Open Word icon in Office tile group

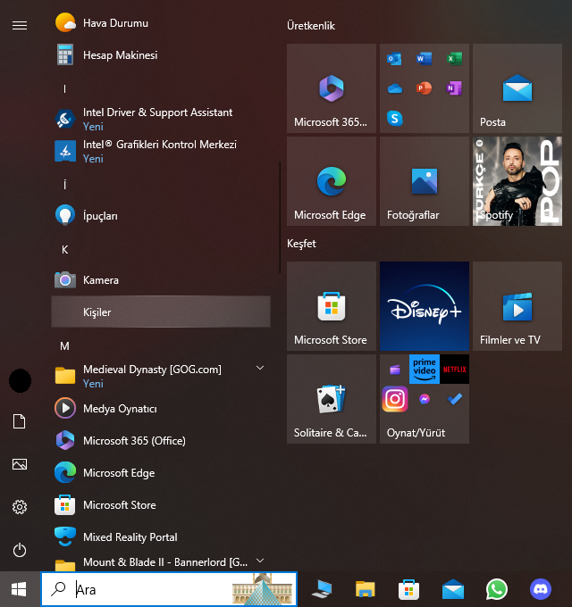[424, 59]
